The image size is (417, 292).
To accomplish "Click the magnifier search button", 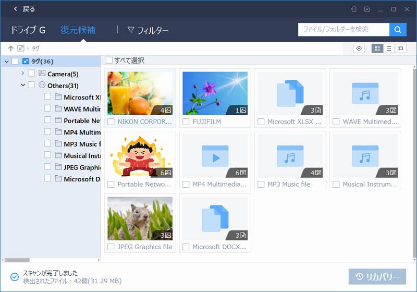I will [x=398, y=30].
